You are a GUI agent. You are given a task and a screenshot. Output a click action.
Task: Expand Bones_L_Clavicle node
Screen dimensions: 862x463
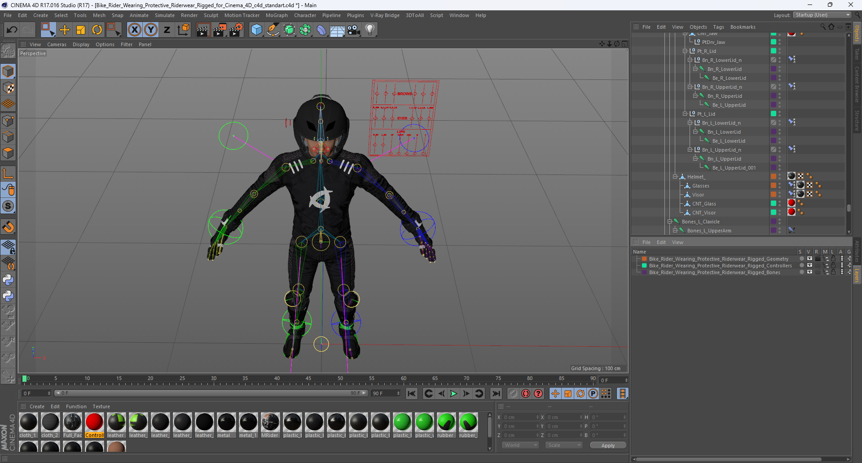669,222
